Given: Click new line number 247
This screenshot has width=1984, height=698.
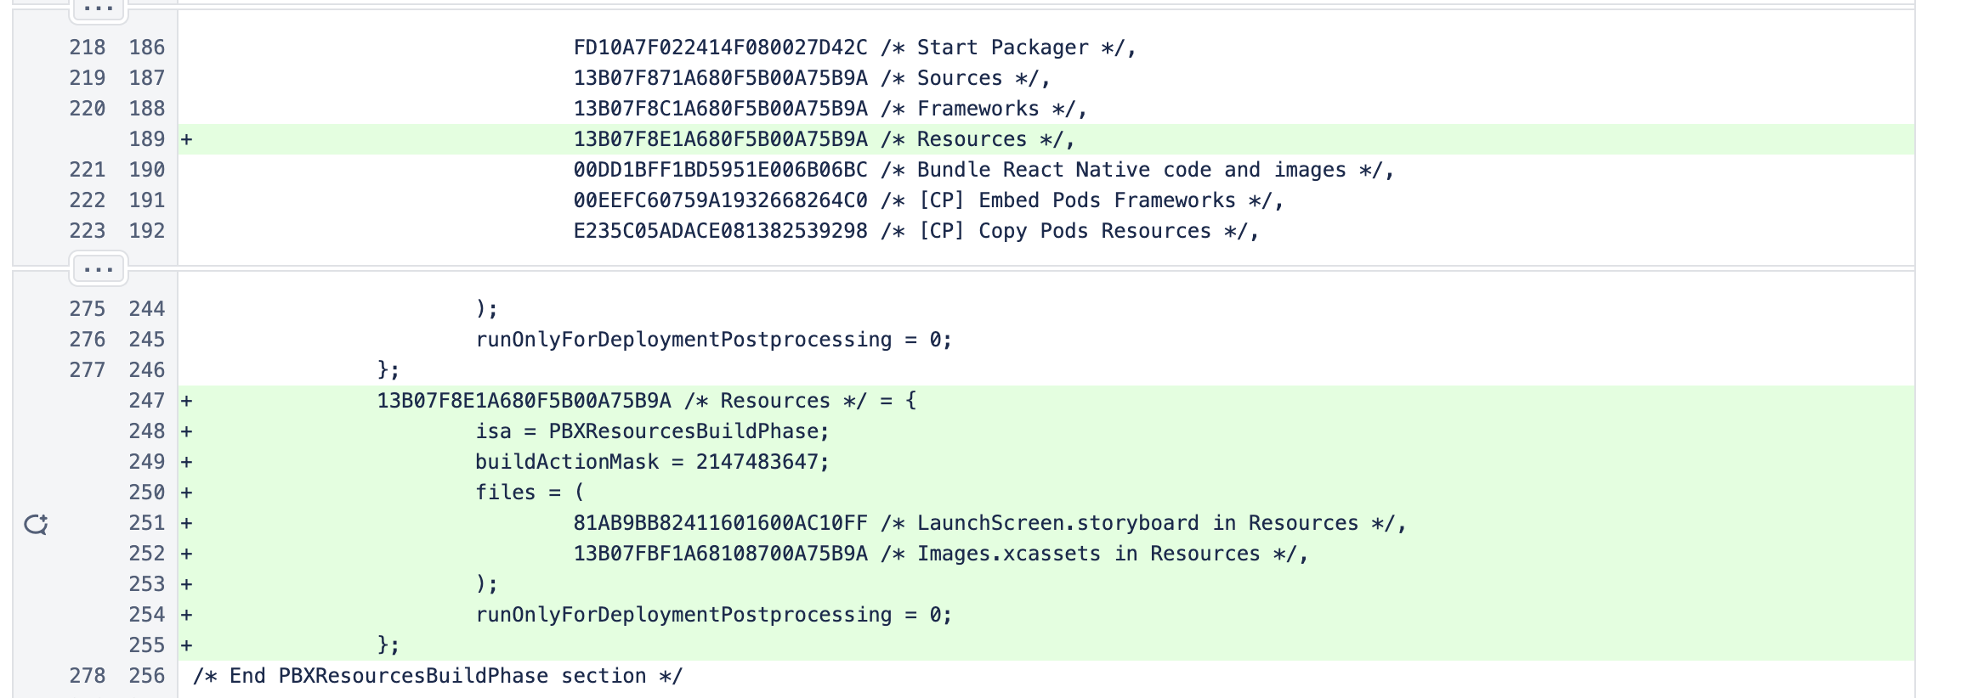Looking at the screenshot, I should click(146, 401).
